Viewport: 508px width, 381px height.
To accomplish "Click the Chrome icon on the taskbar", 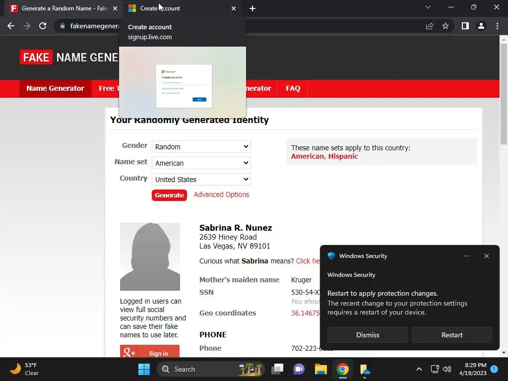I will (342, 369).
